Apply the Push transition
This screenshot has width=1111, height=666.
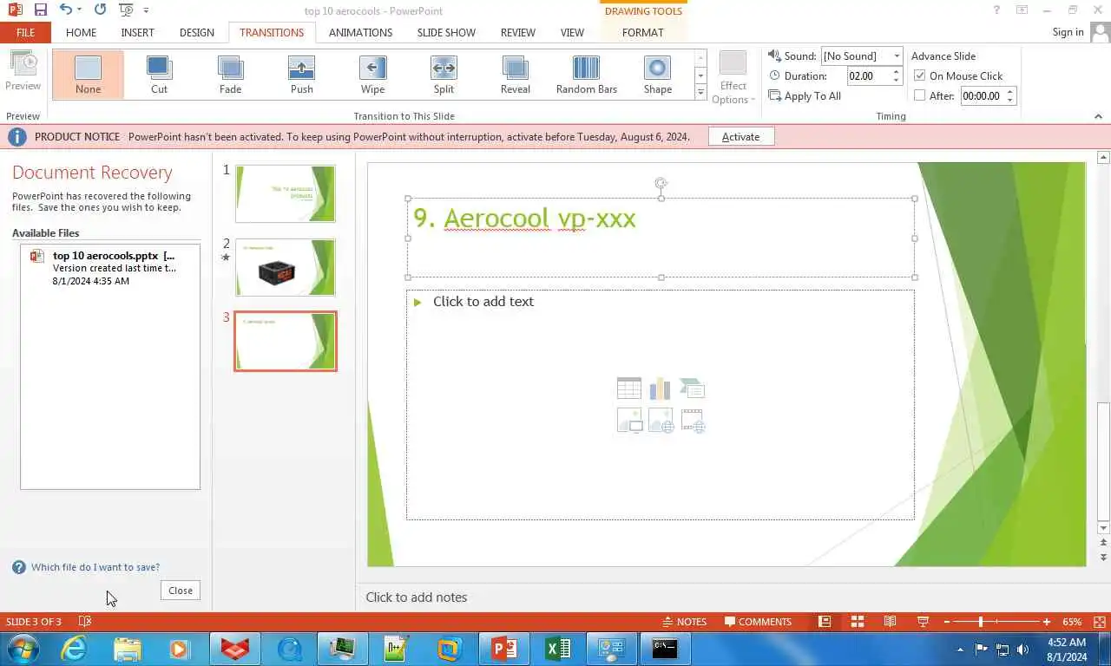[x=301, y=75]
